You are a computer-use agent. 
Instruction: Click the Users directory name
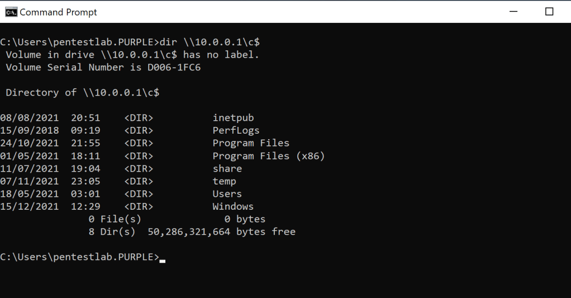tap(227, 194)
